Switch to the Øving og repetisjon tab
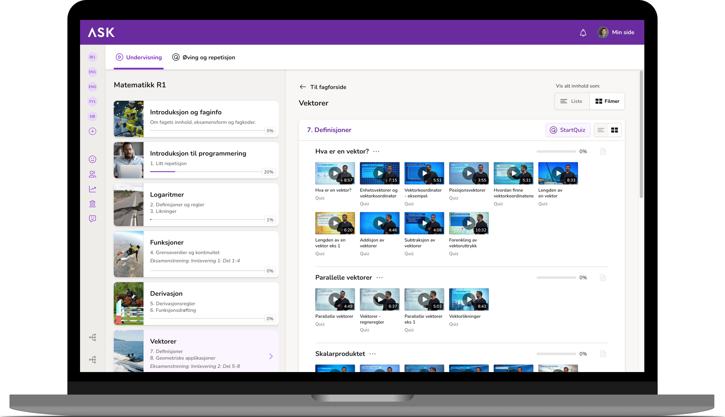The width and height of the screenshot is (725, 417). pos(204,57)
